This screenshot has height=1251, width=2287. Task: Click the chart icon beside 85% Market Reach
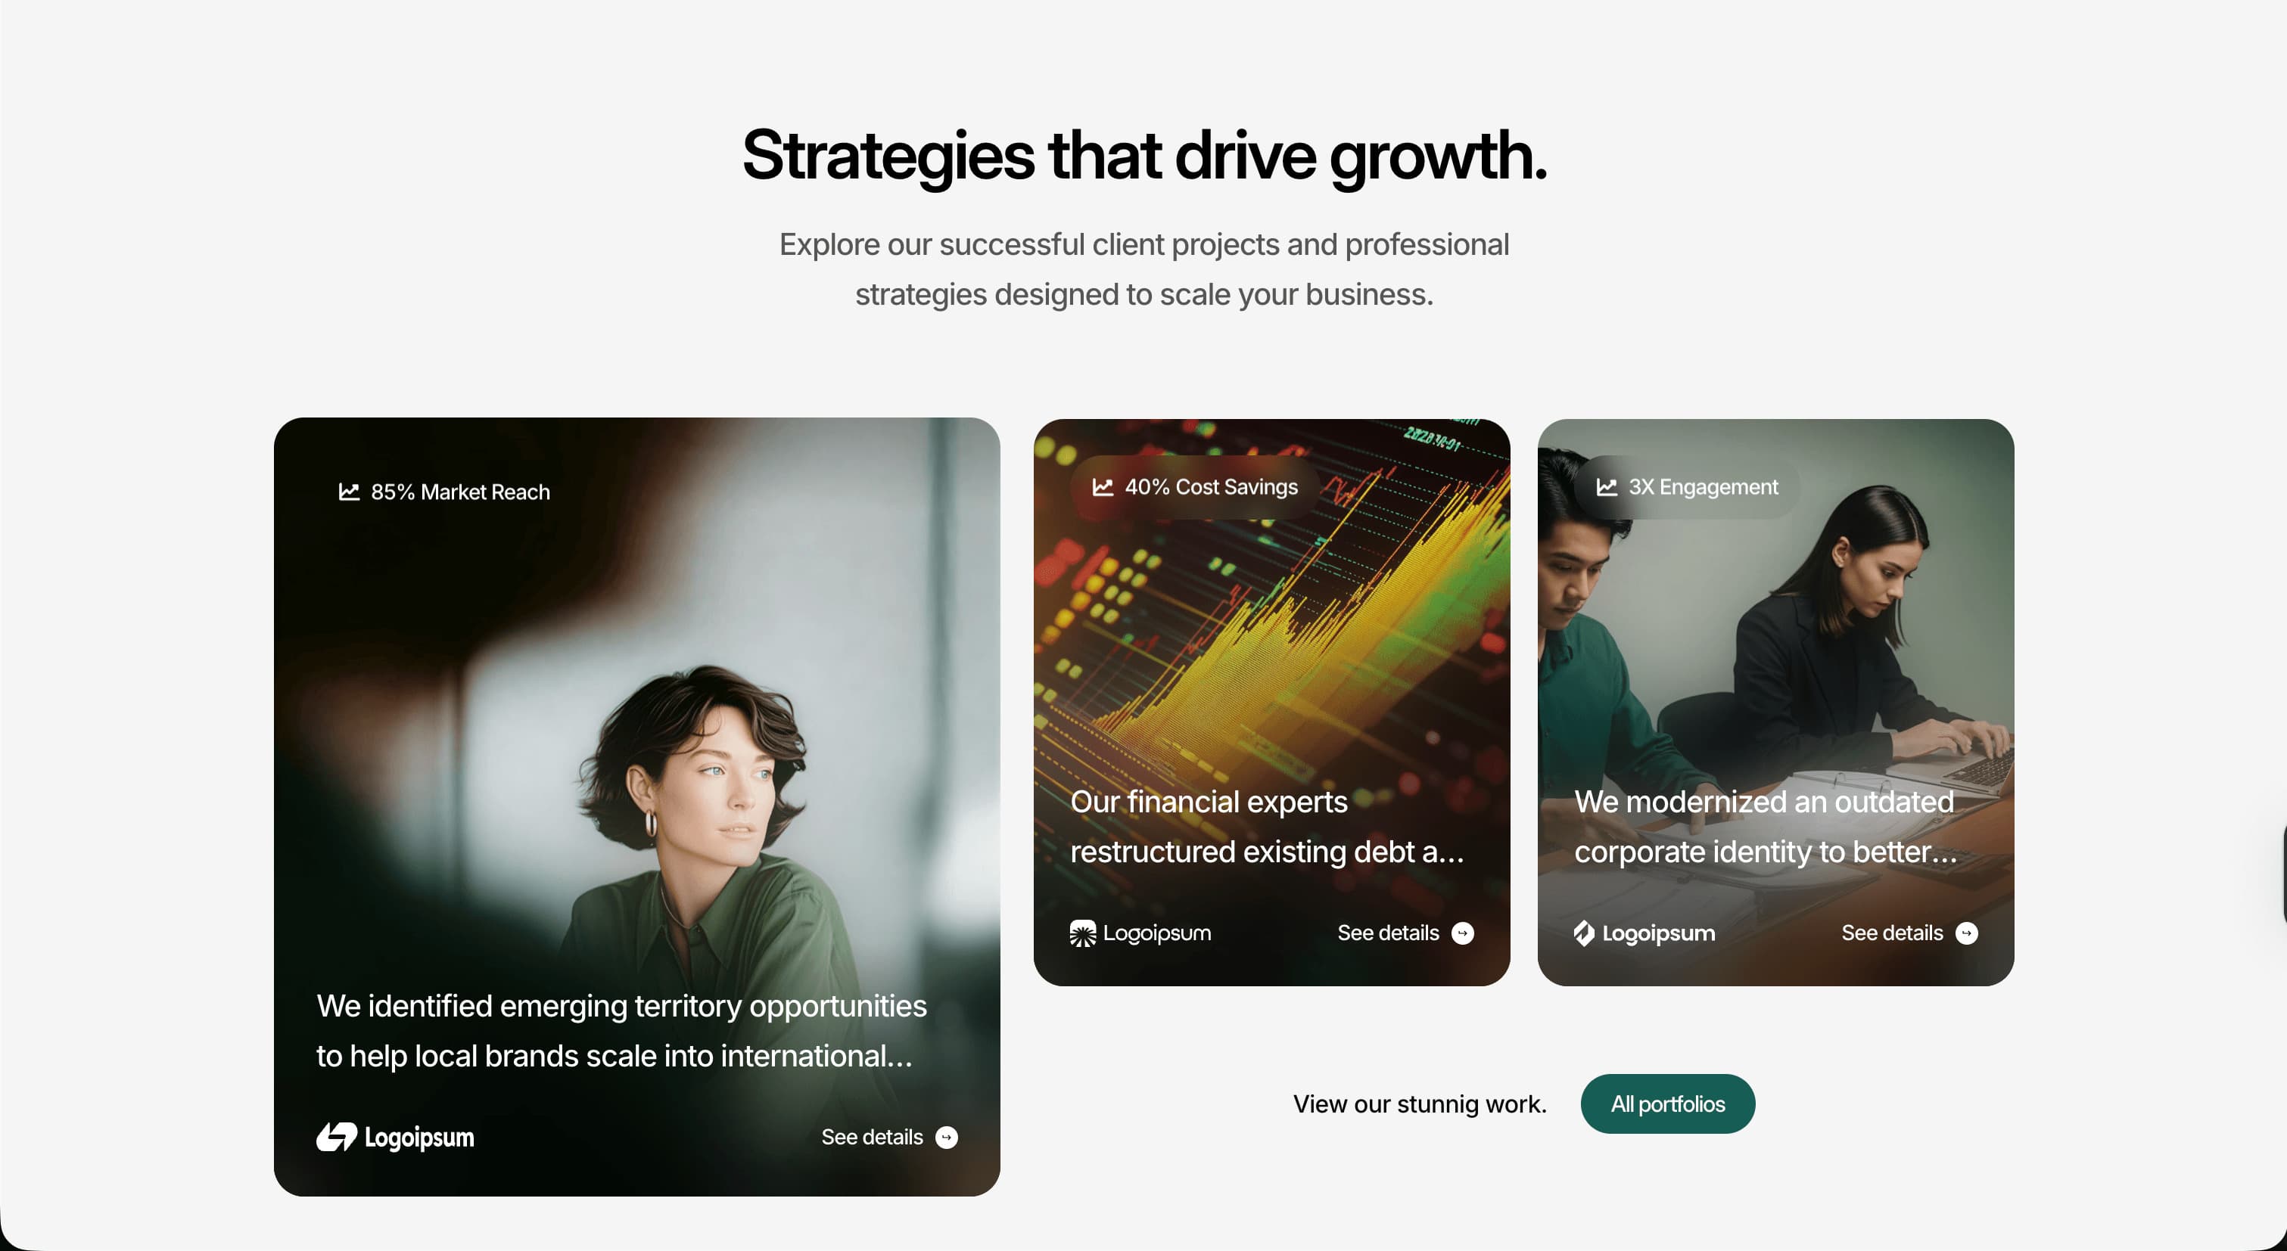point(349,492)
